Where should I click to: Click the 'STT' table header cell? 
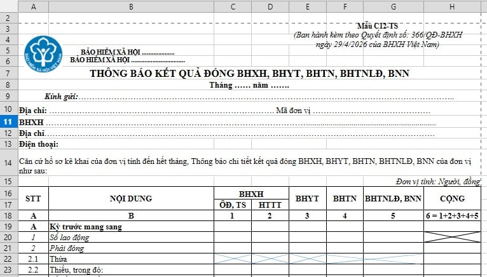pyautogui.click(x=33, y=199)
